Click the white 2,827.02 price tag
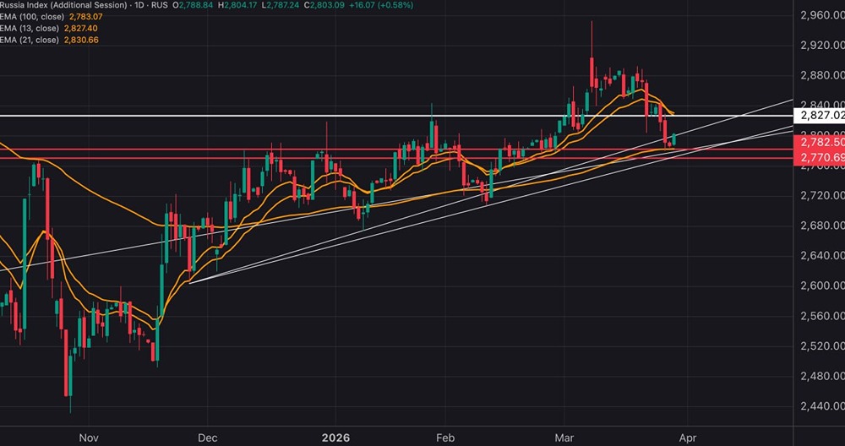Viewport: 845px width, 446px height. 819,115
